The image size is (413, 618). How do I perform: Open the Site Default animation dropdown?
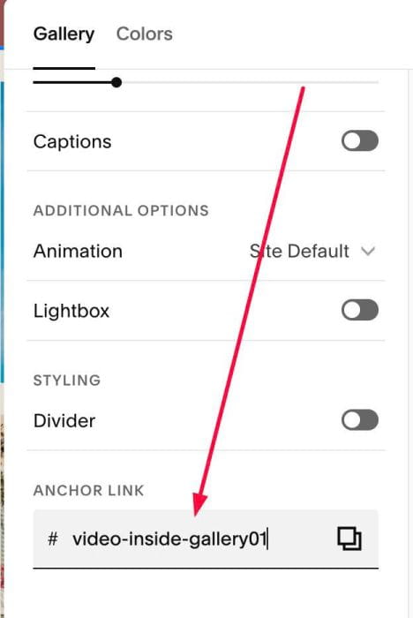(312, 251)
